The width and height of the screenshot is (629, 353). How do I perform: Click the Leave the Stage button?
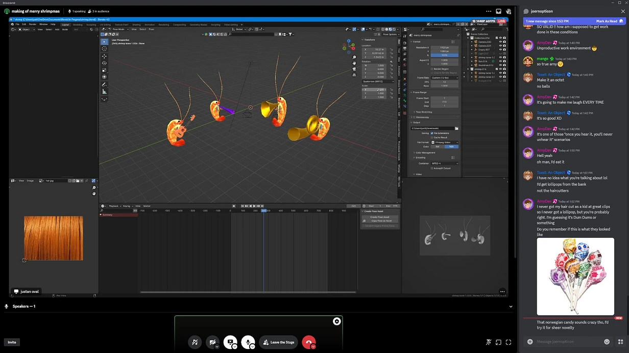coord(279,342)
